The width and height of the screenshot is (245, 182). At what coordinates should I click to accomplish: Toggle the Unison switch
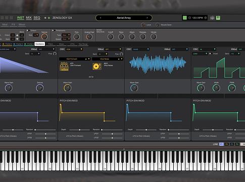(28, 30)
